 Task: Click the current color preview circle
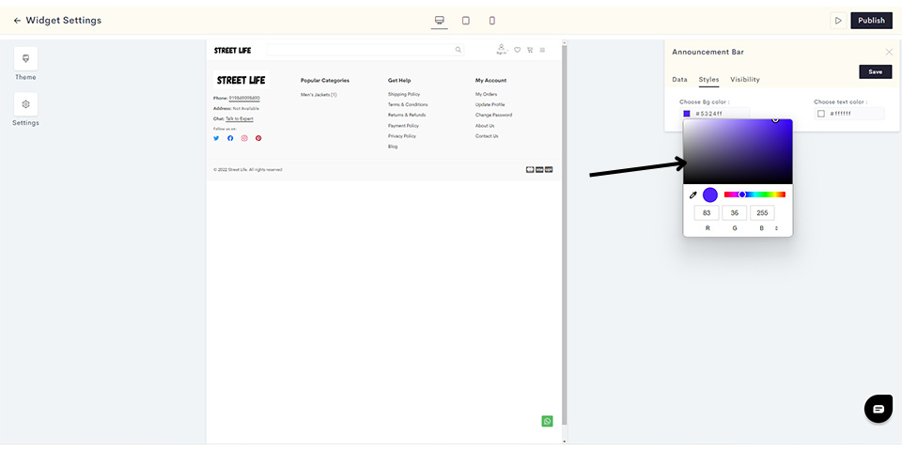[x=710, y=195]
